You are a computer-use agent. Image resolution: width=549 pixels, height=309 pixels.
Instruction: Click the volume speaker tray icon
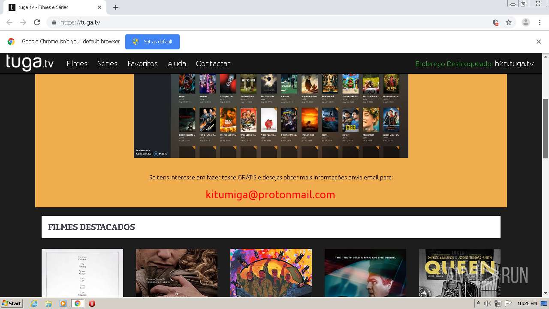point(488,303)
